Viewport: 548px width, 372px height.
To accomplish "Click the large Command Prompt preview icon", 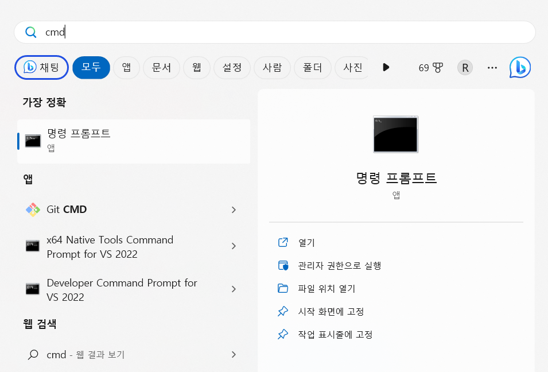I will (395, 134).
